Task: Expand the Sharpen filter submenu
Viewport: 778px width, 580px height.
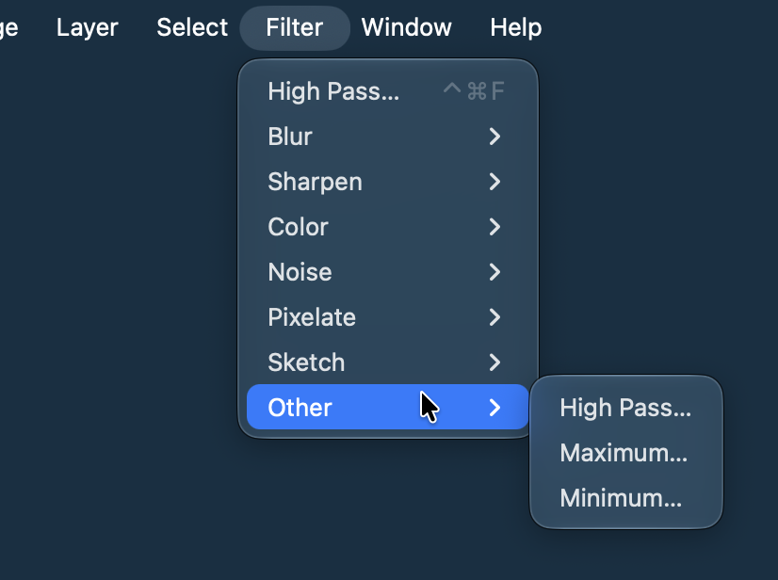Action: tap(387, 182)
